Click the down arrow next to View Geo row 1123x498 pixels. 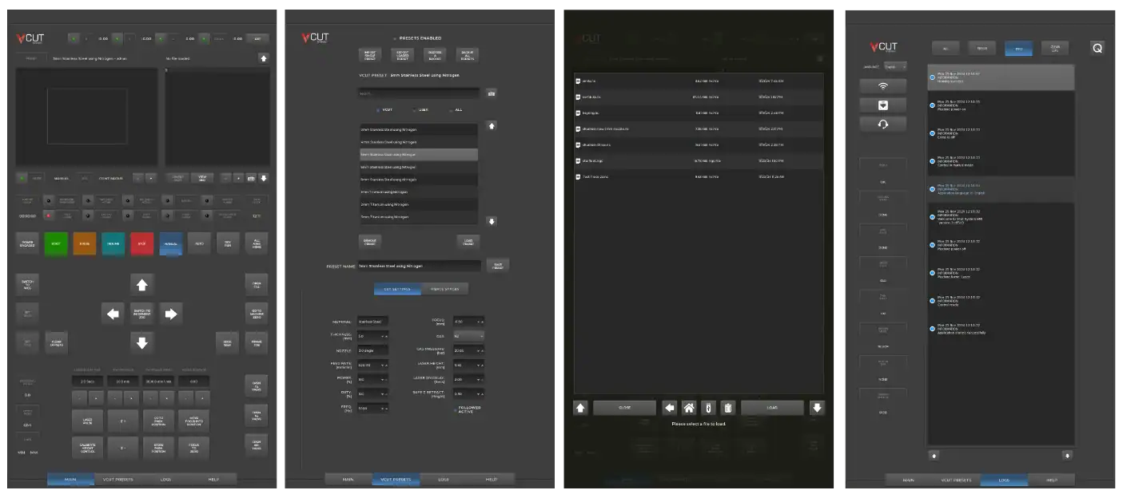coord(263,178)
